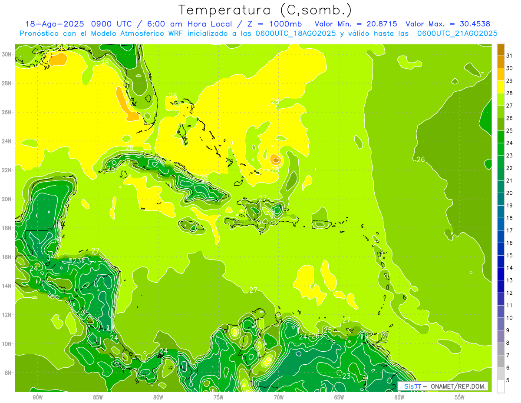
Task: Click the 75W longitude axis label
Action: click(218, 397)
